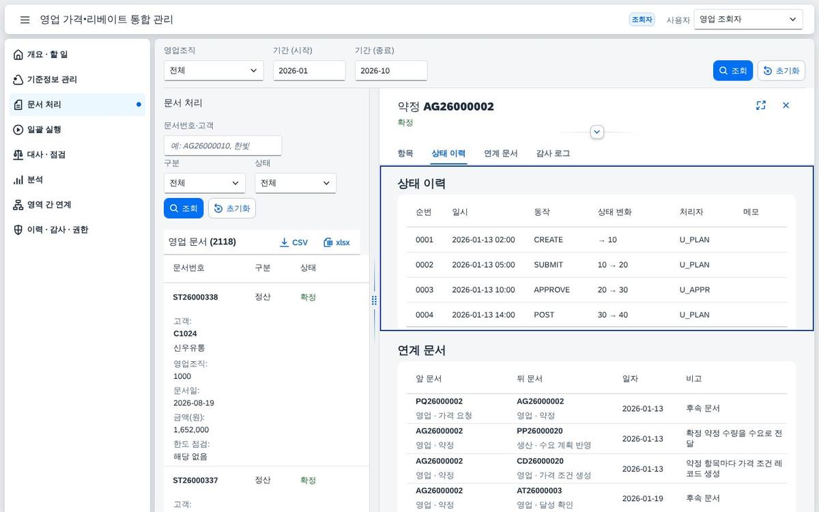Click the home icon beside 개요·할 일
Viewport: 819px width, 512px height.
pos(18,55)
